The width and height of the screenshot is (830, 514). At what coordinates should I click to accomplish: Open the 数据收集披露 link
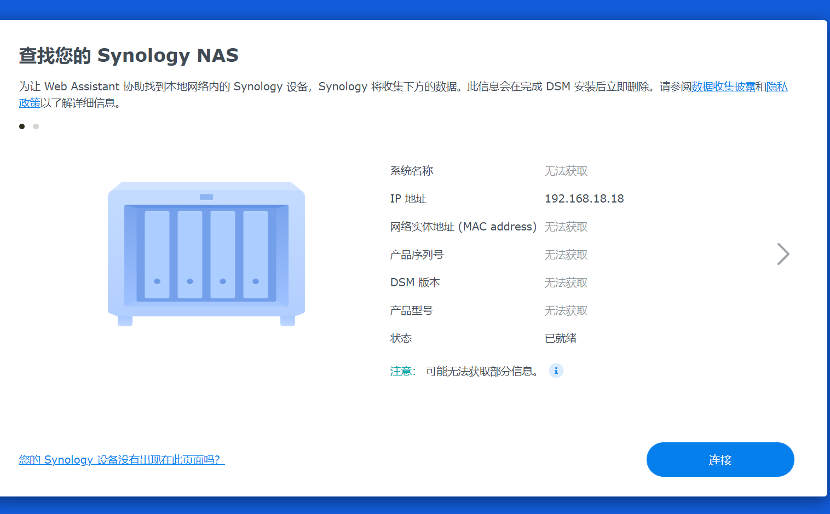[x=723, y=86]
